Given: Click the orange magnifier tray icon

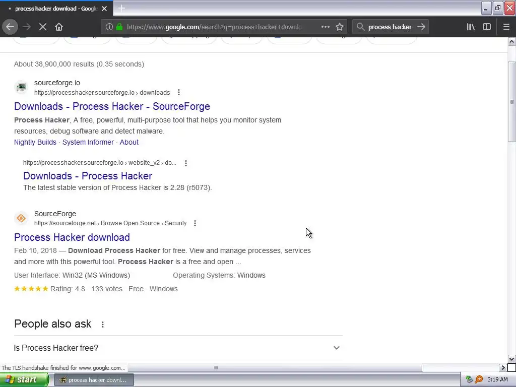Looking at the screenshot, I should pyautogui.click(x=479, y=379).
